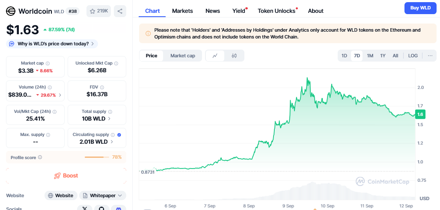
Task: Click the $1.63 price value
Action: tap(22, 30)
